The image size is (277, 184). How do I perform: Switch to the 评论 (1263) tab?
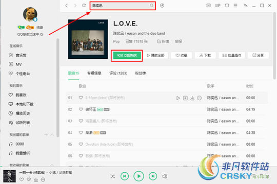point(118,73)
